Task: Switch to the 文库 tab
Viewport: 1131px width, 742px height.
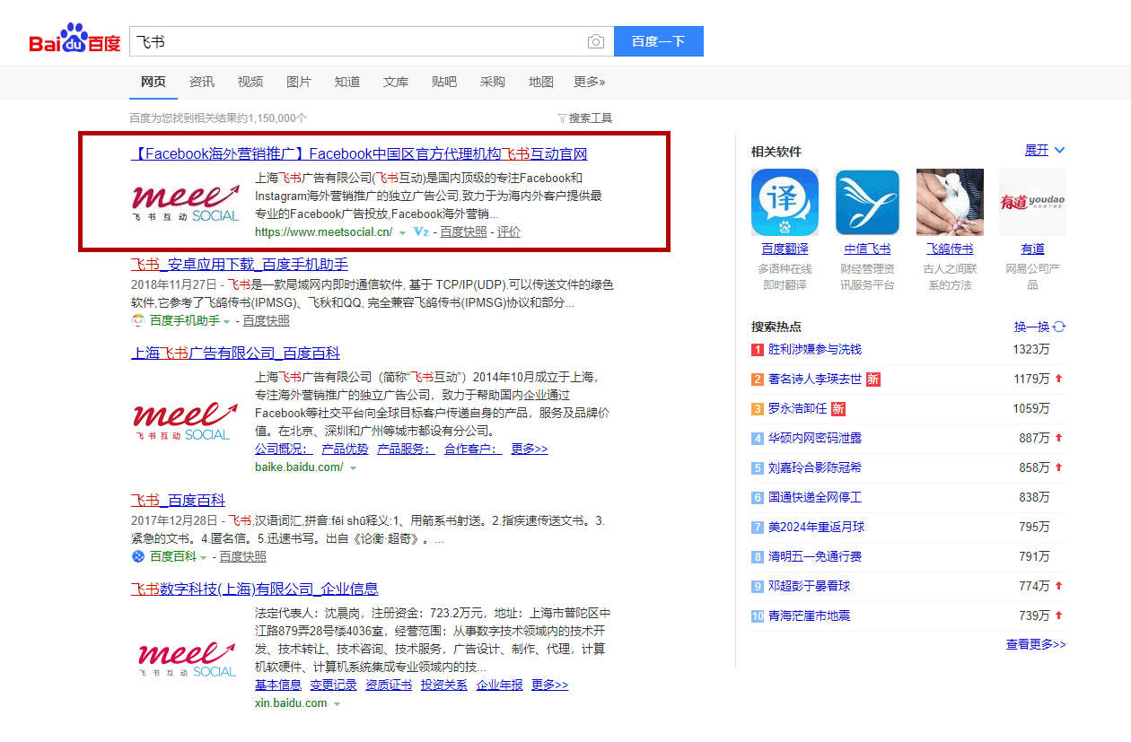Action: point(396,82)
